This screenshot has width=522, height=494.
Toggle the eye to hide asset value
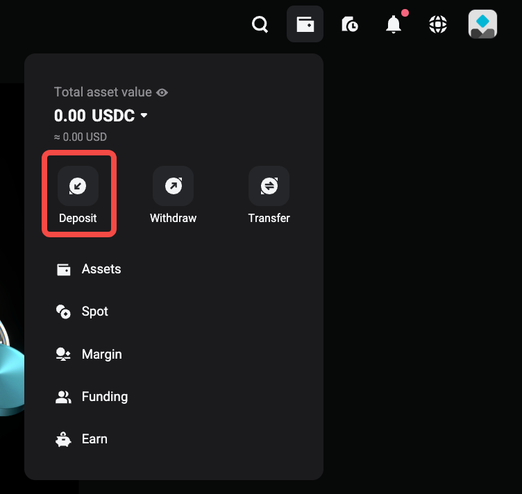click(x=162, y=92)
